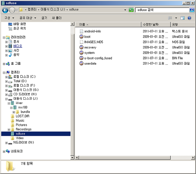
Task: Expand the Total (D:) drive node
Action: pyautogui.click(x=6, y=81)
